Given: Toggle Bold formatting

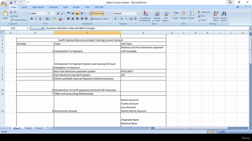Looking at the screenshot, I should tap(32, 19).
